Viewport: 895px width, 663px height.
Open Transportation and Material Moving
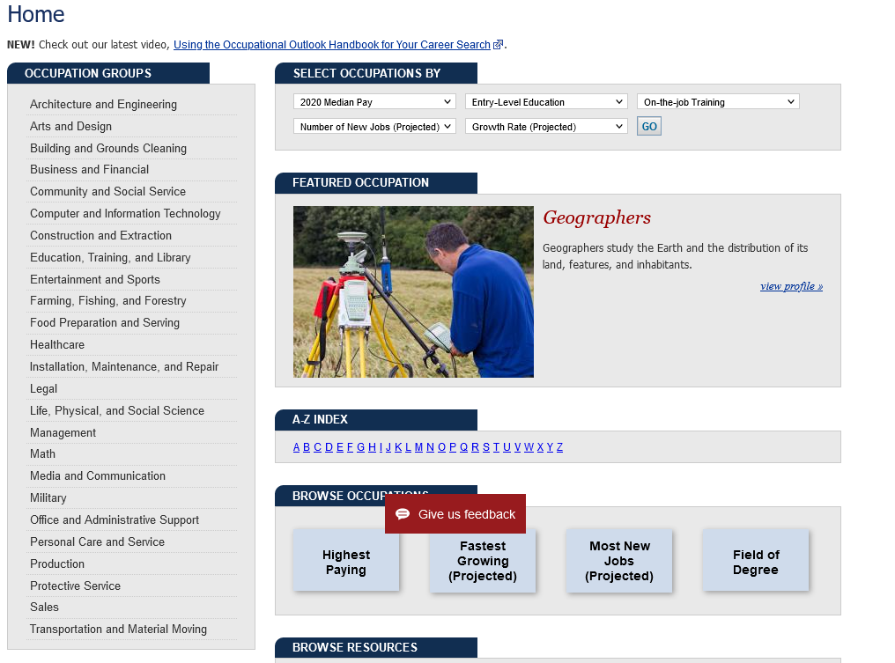(118, 630)
